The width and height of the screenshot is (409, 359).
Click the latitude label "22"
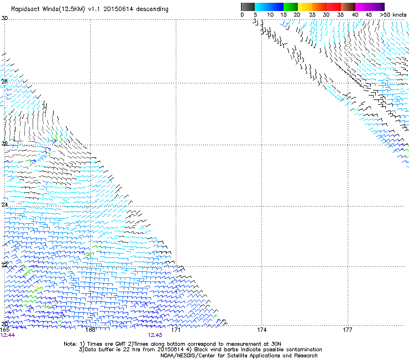pos(4,265)
